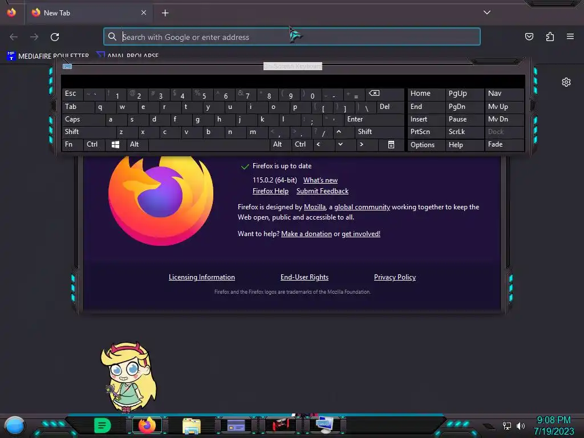Open the Extensions puzzle icon
Screen dimensions: 584x438
coord(550,36)
